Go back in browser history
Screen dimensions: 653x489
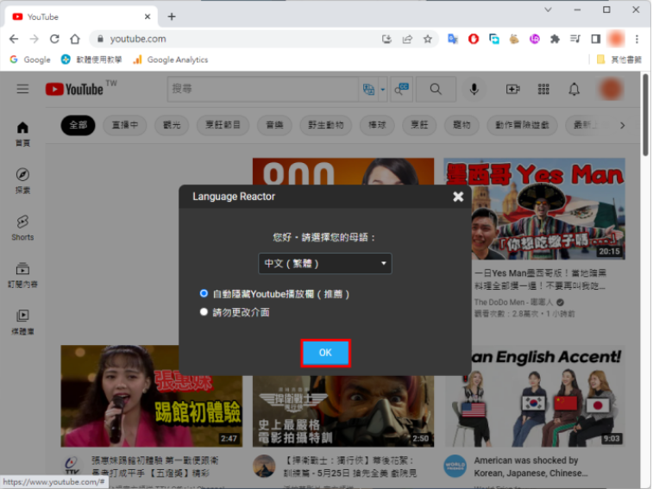(14, 39)
